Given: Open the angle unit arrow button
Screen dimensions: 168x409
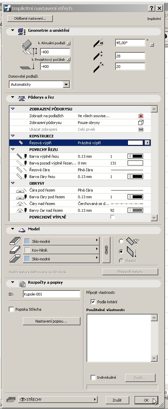Looking at the screenshot, I should [x=152, y=44].
